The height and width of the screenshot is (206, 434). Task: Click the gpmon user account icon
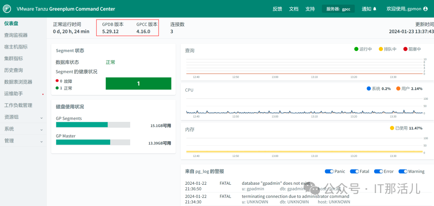[426, 9]
